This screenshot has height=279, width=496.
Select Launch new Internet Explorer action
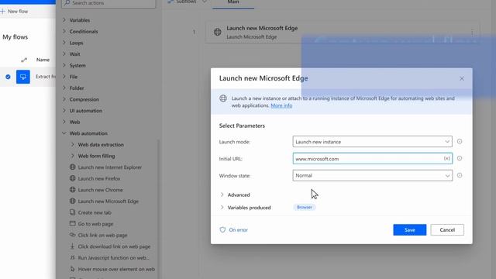109,167
